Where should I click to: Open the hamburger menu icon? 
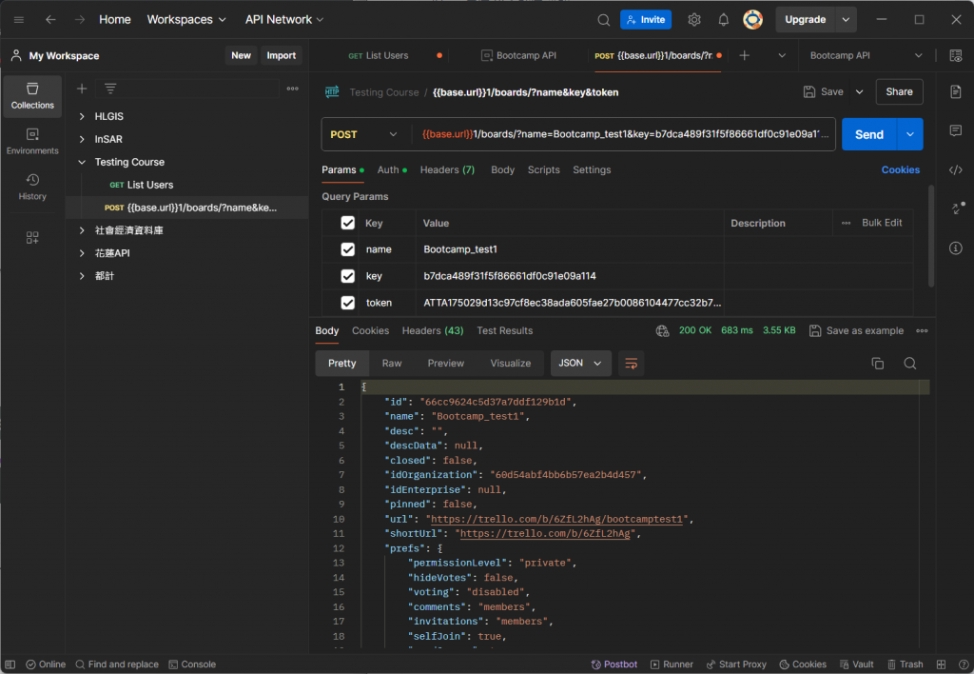click(19, 20)
